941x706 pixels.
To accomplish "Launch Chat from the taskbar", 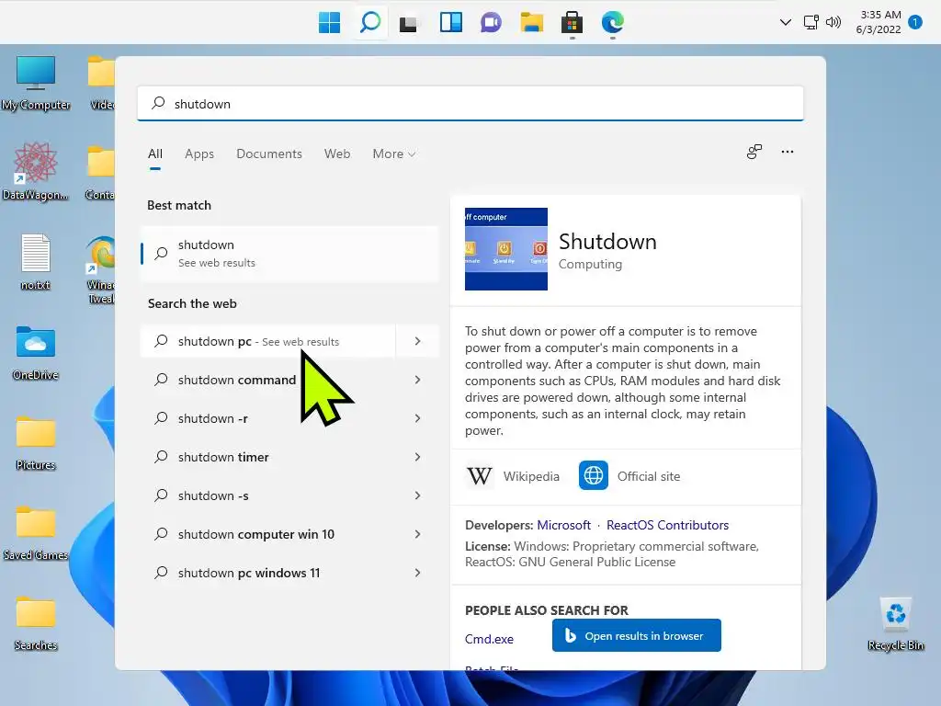I will [491, 23].
